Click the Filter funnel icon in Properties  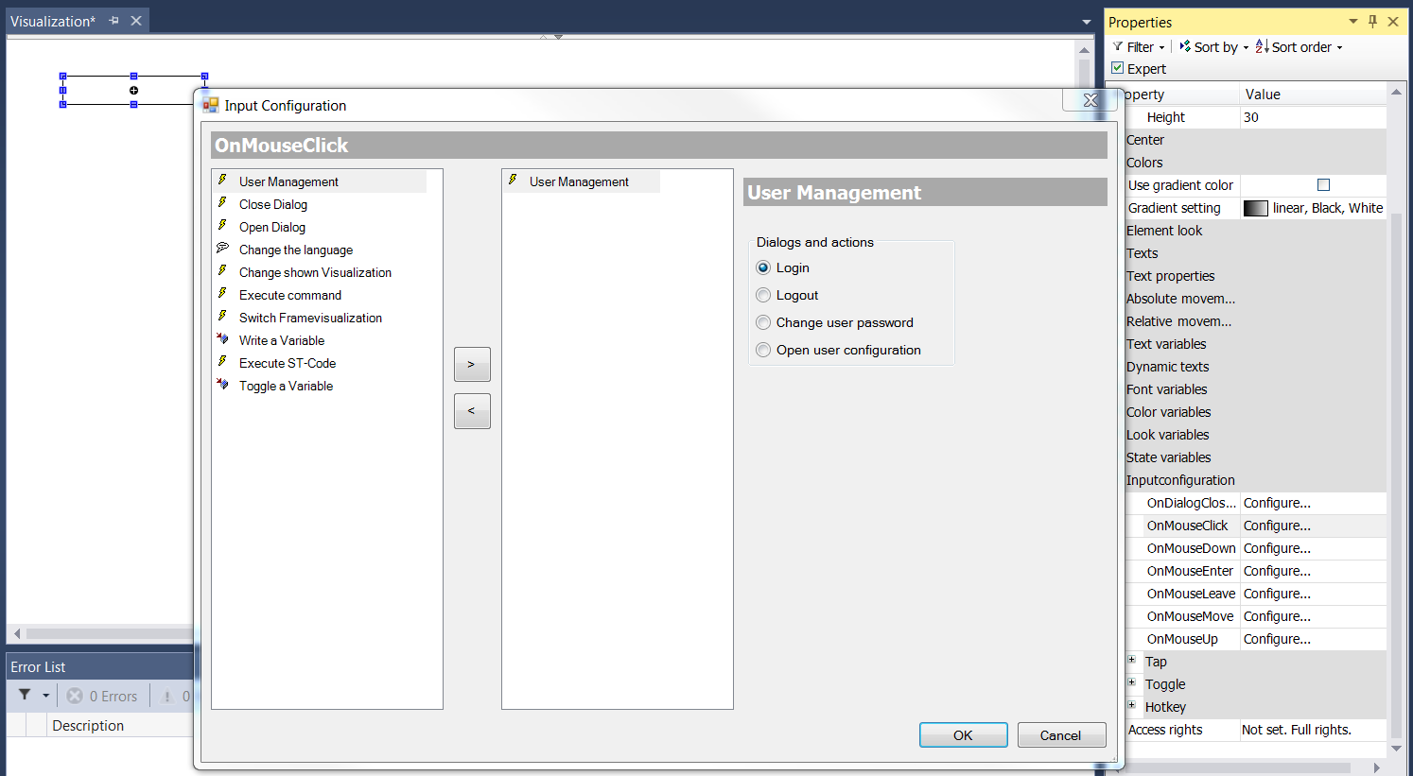pos(1118,46)
